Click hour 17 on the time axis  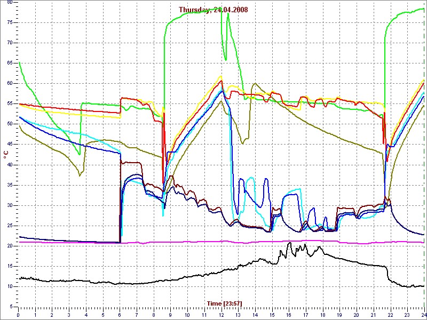(306, 316)
